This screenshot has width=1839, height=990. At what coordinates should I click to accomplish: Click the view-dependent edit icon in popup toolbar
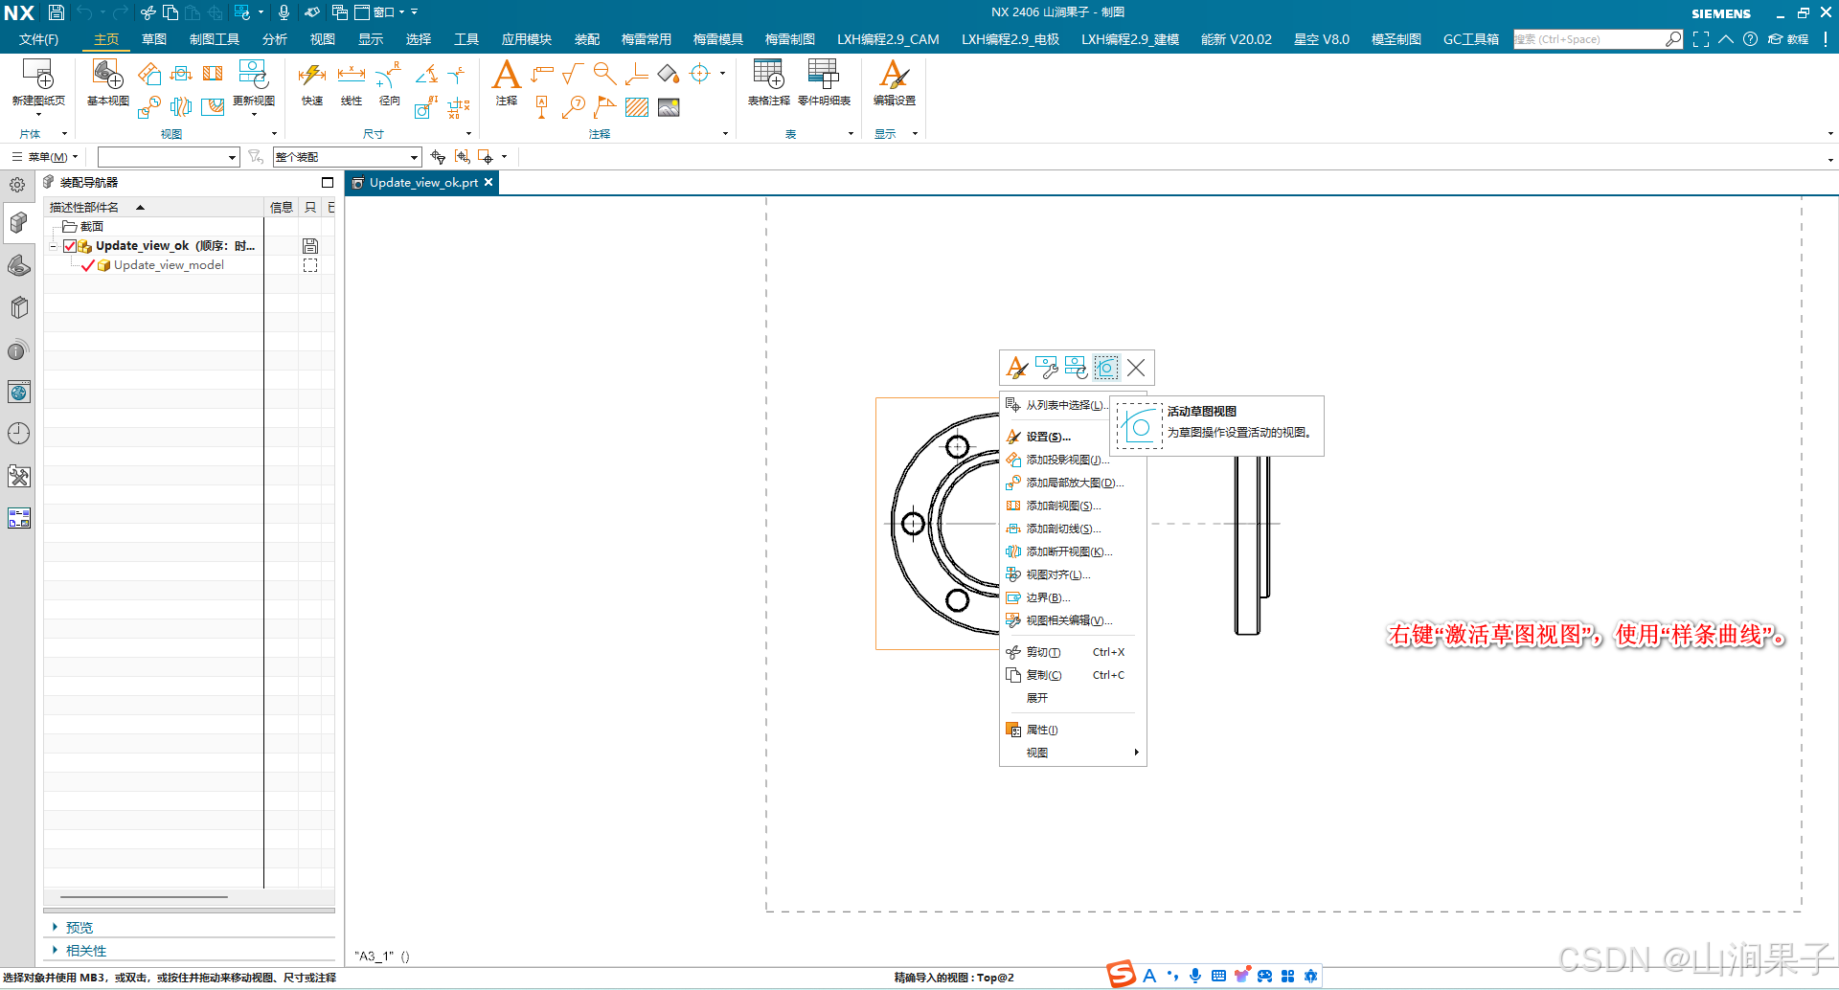click(x=1047, y=368)
